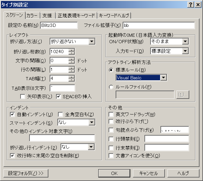Switch to the カラー tab

pos(32,15)
